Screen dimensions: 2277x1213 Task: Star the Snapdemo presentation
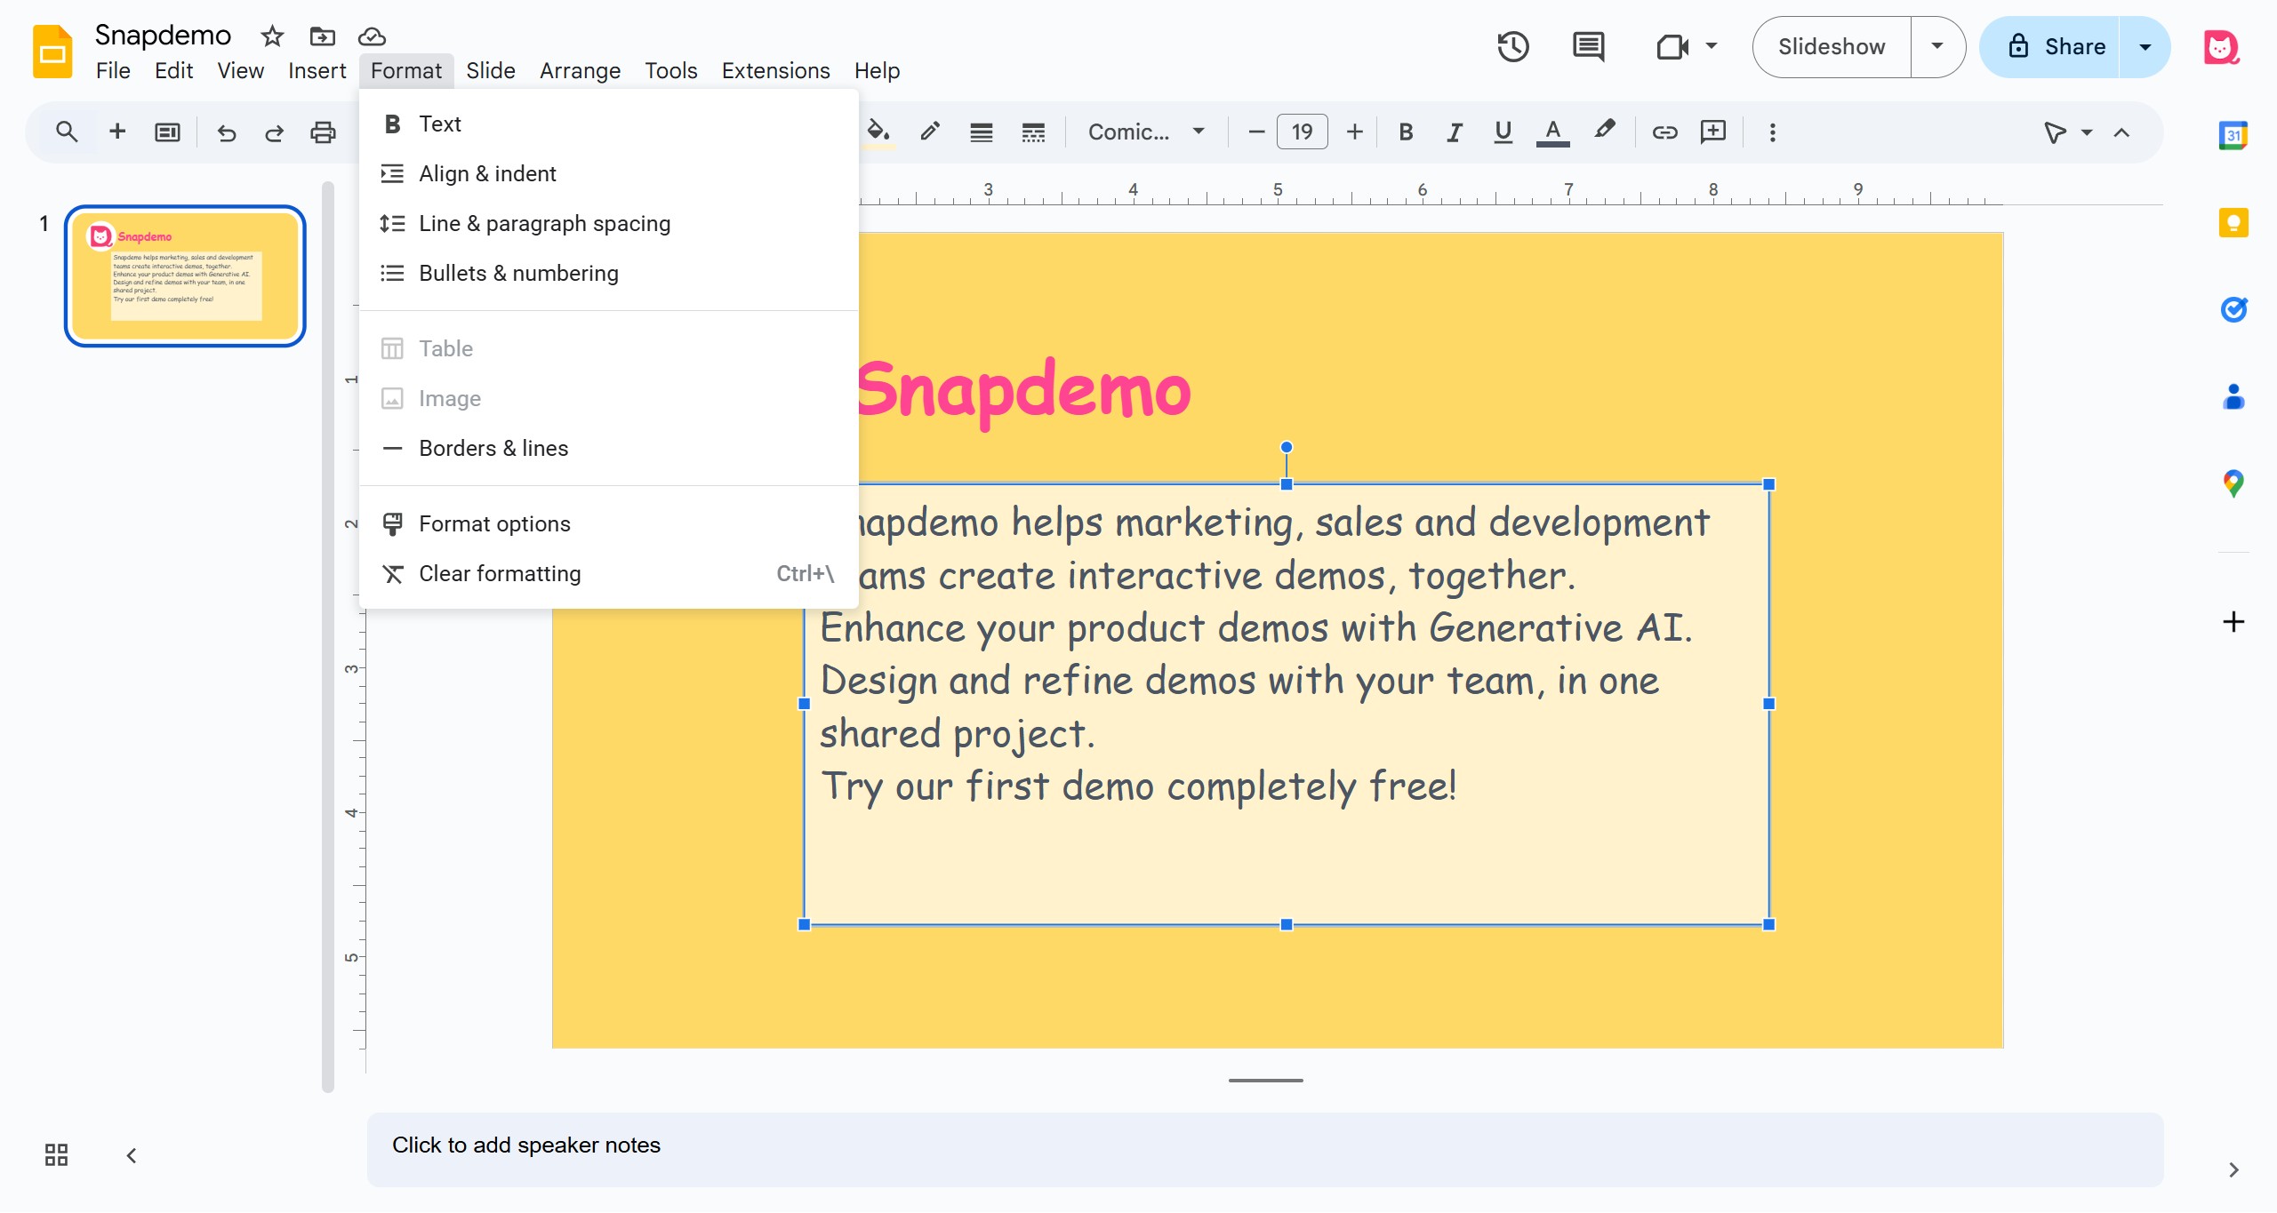pos(272,36)
